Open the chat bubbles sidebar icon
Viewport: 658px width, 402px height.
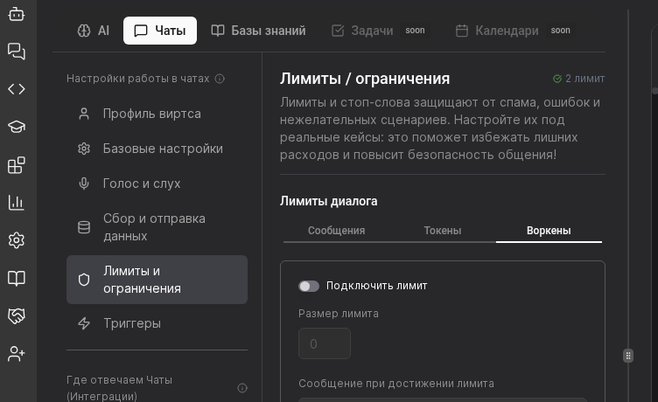pos(17,52)
